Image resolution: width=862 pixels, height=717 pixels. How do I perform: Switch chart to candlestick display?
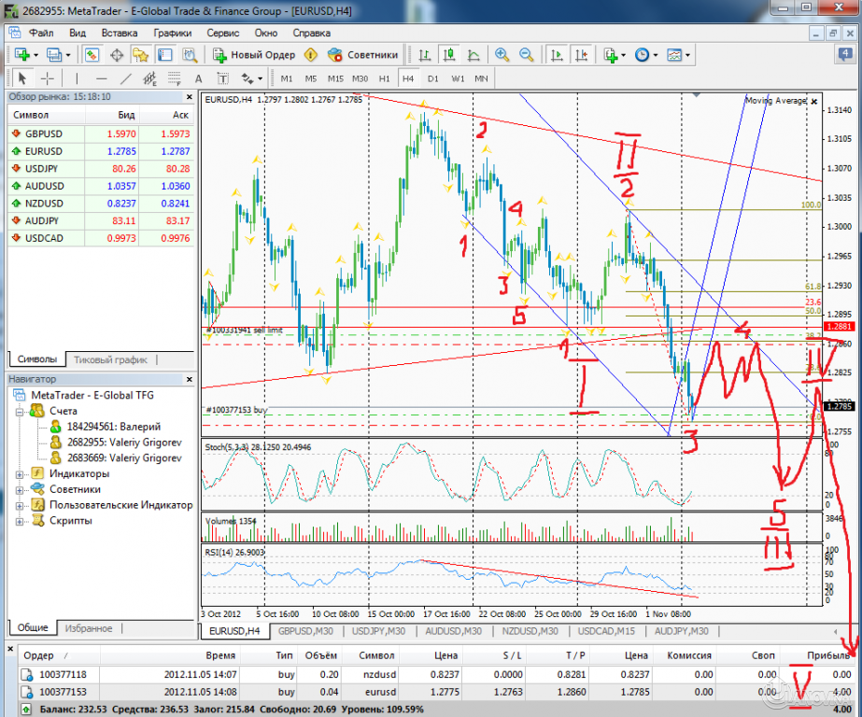[447, 55]
